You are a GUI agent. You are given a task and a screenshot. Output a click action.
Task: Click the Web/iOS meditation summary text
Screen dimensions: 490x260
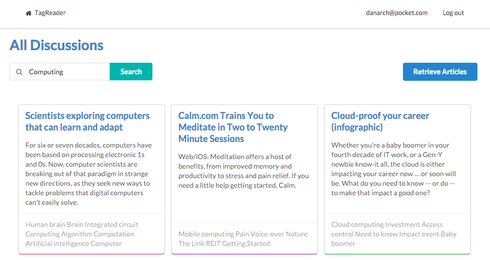click(x=243, y=171)
